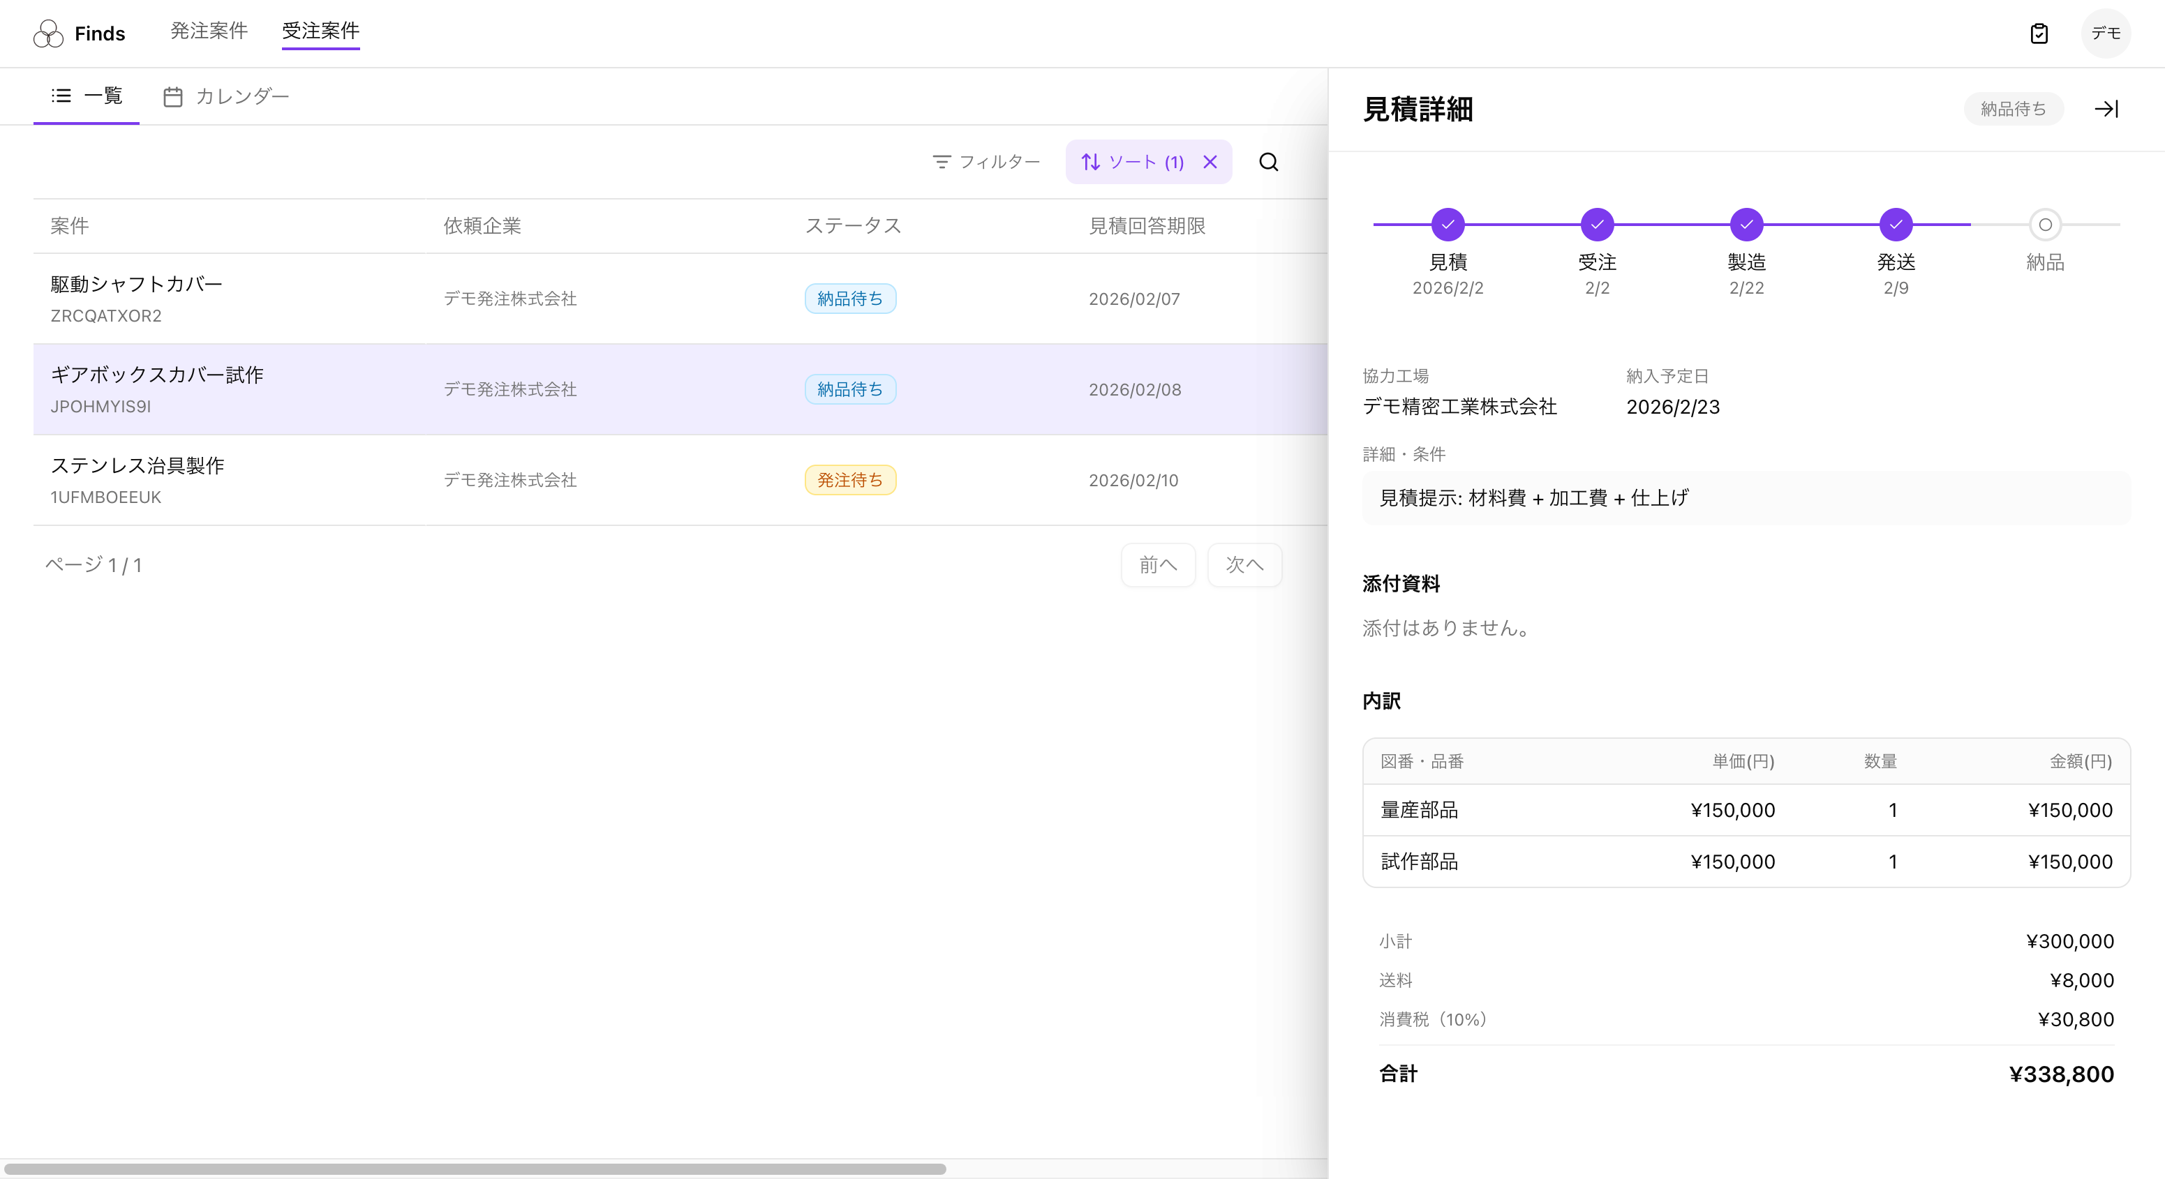Open search with the magnifier icon
Image resolution: width=2165 pixels, height=1179 pixels.
point(1269,161)
